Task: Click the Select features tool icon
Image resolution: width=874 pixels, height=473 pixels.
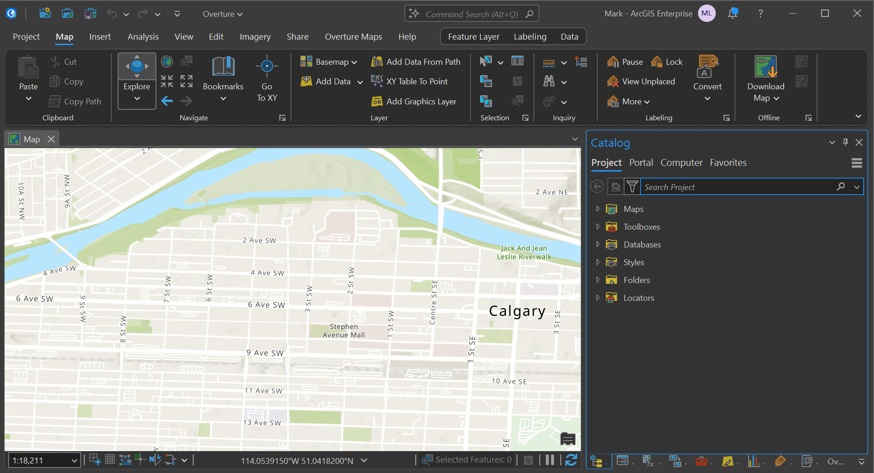Action: tap(486, 61)
